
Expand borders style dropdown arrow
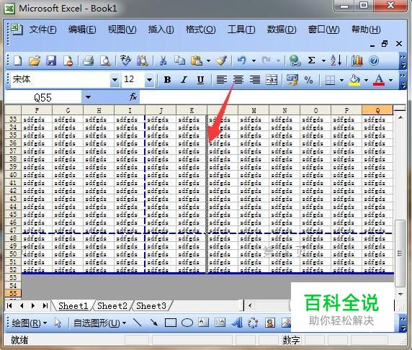tap(341, 80)
